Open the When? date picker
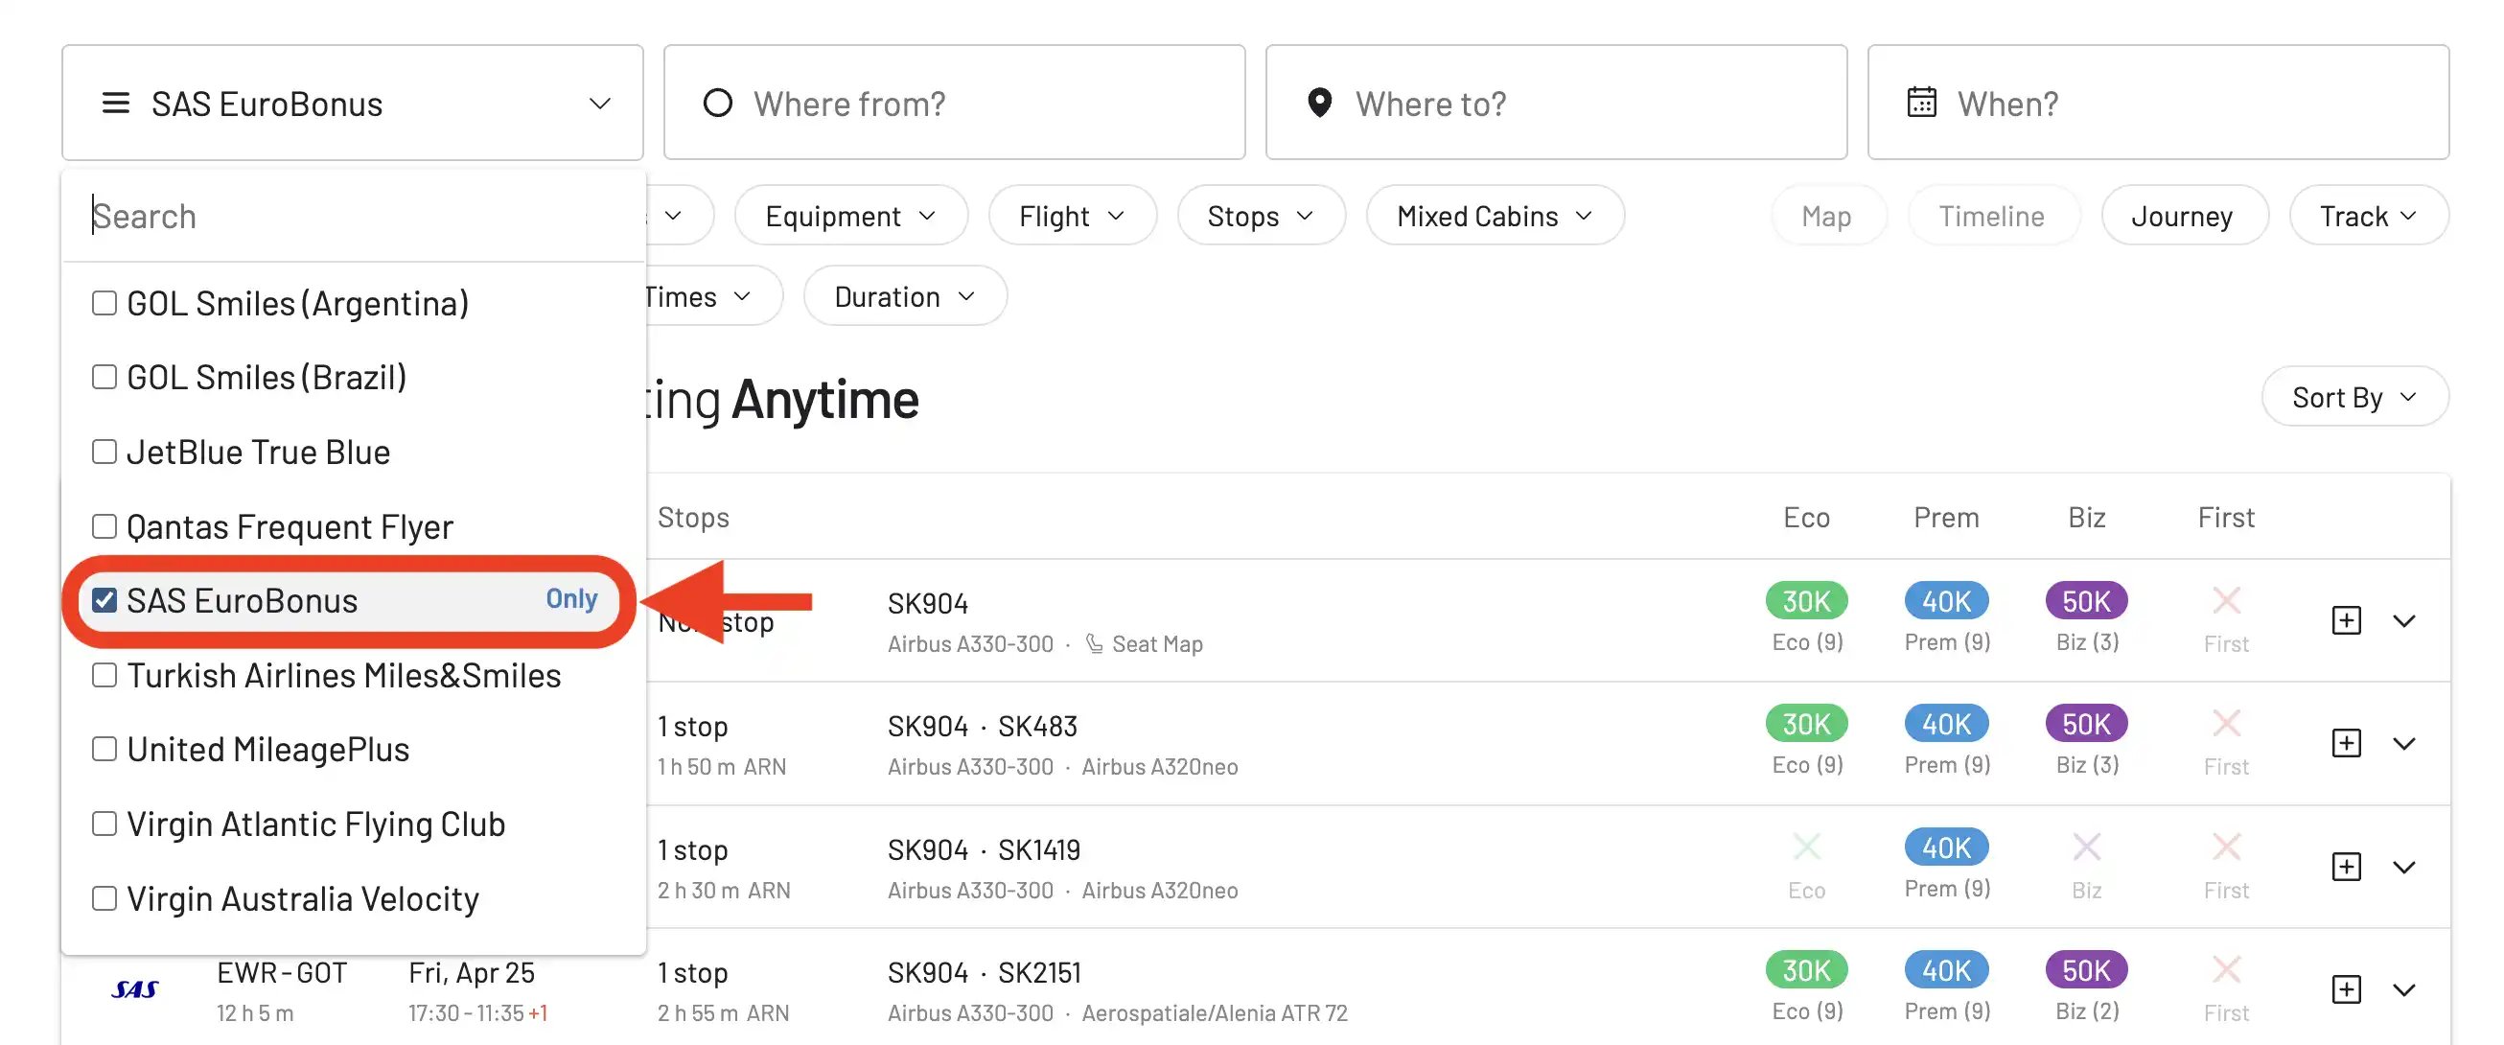 (x=2157, y=103)
